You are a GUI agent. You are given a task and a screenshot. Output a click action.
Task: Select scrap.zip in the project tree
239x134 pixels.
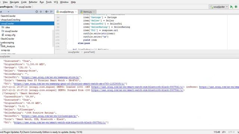(6, 50)
